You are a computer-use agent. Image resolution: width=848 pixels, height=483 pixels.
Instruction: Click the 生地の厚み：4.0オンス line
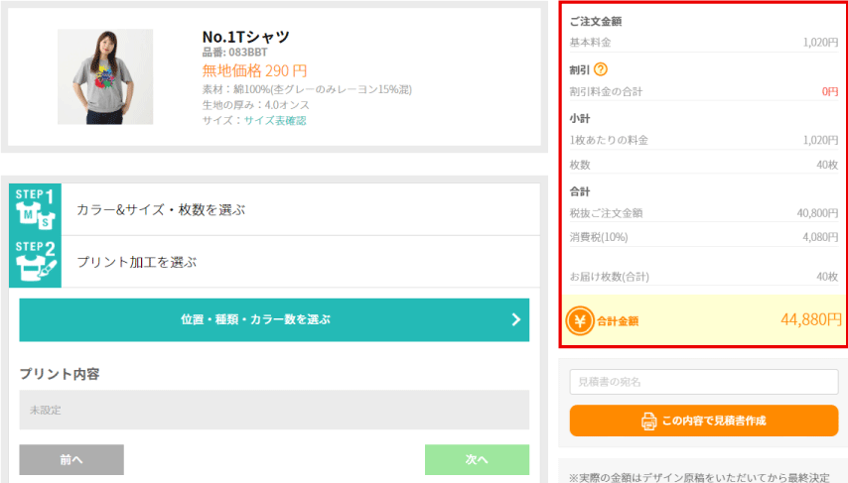click(x=256, y=105)
